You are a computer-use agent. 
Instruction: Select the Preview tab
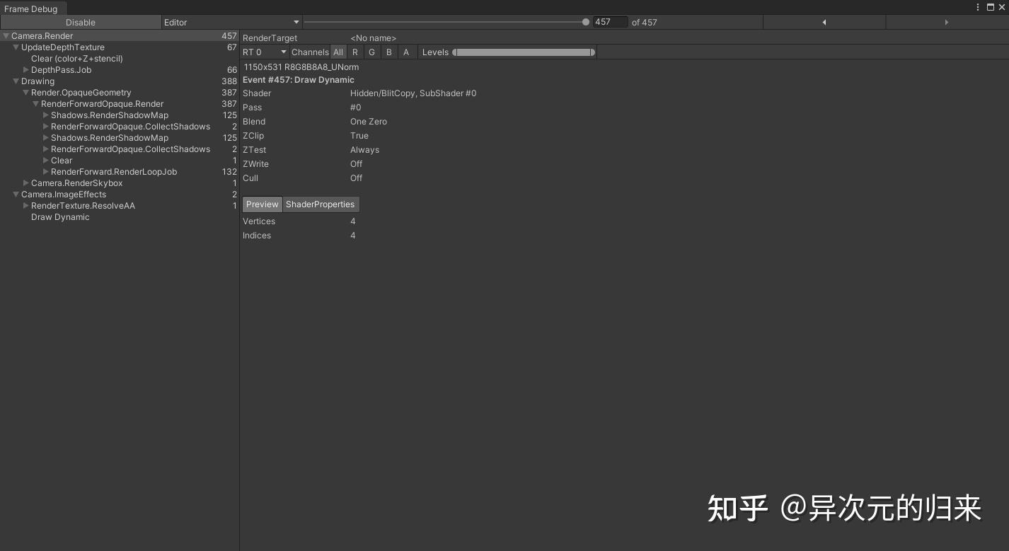[x=262, y=204]
